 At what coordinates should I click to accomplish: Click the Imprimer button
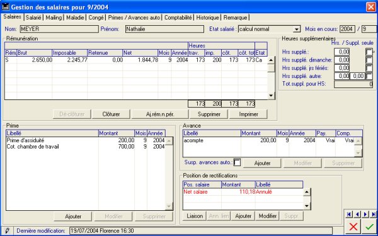[x=248, y=114]
